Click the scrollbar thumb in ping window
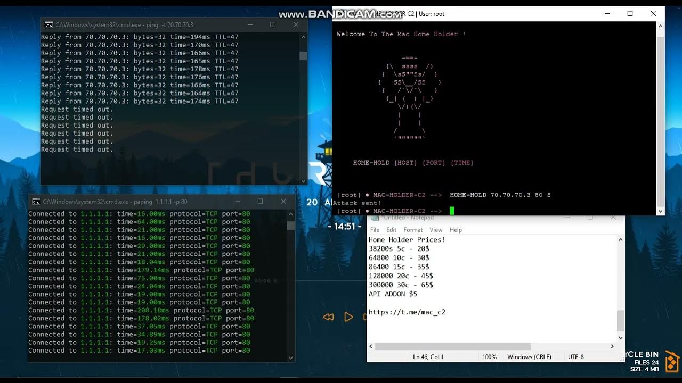Viewport: 682px width, 383px height. point(303,56)
